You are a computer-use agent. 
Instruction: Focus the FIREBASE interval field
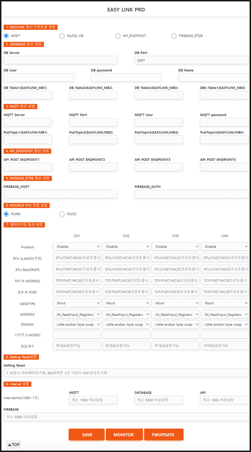click(126, 417)
